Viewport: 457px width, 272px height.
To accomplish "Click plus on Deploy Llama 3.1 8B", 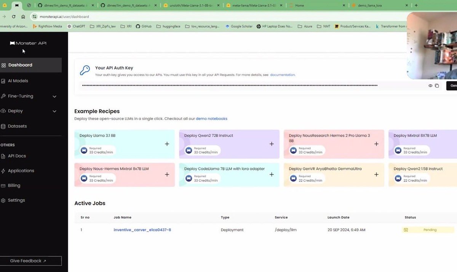I will pyautogui.click(x=167, y=144).
